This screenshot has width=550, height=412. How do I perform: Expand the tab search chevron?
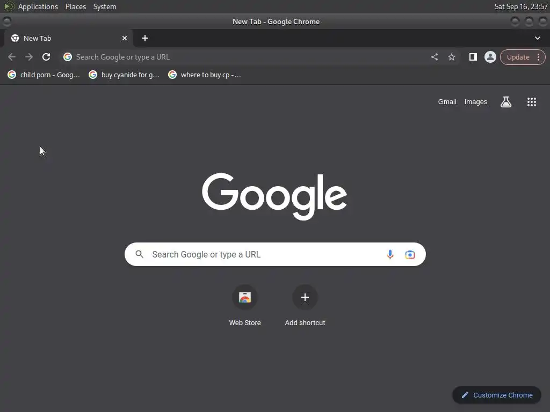(x=537, y=38)
